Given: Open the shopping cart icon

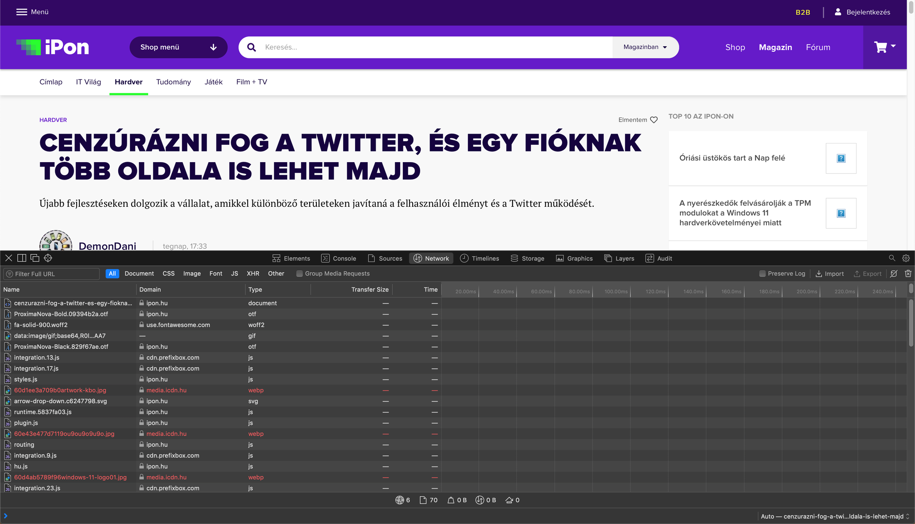Looking at the screenshot, I should pyautogui.click(x=880, y=47).
